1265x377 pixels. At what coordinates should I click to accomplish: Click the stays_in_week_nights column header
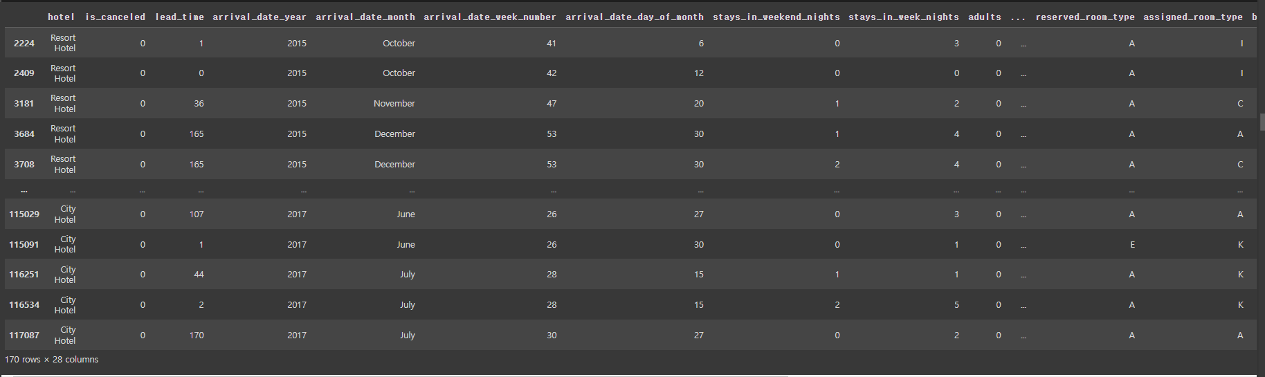tap(904, 17)
